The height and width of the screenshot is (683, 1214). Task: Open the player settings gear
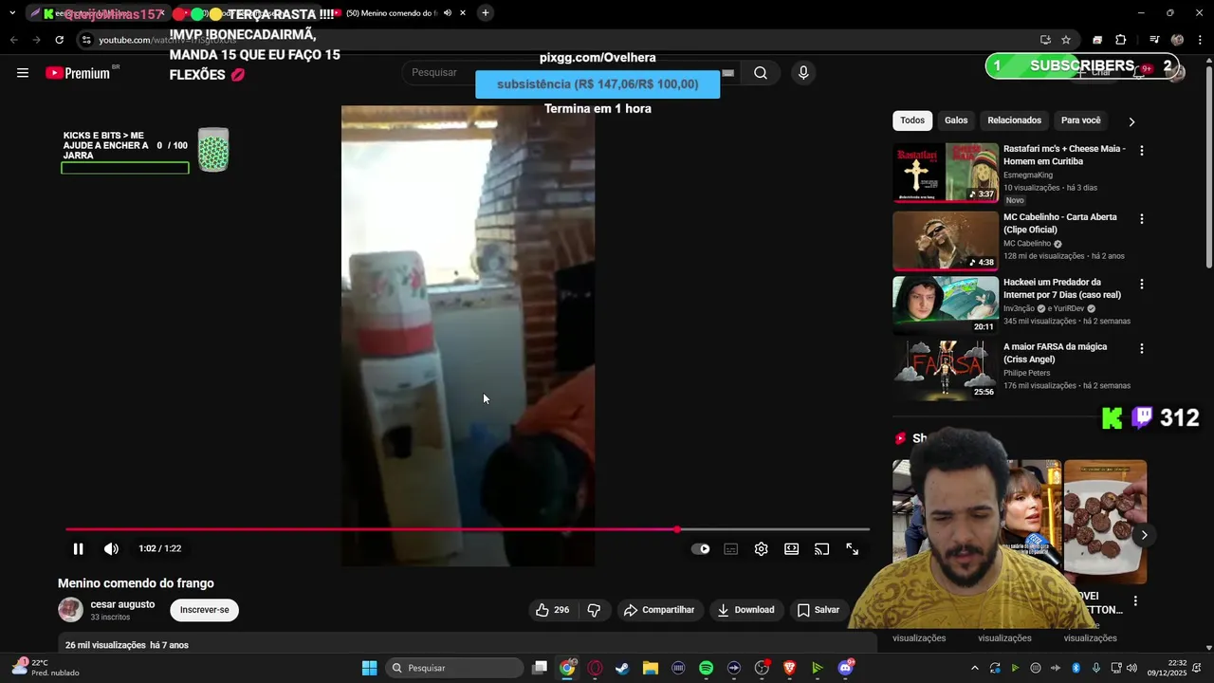(762, 548)
